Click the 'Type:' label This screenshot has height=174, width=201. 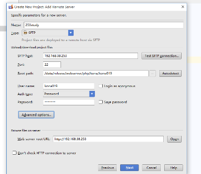(x=15, y=33)
